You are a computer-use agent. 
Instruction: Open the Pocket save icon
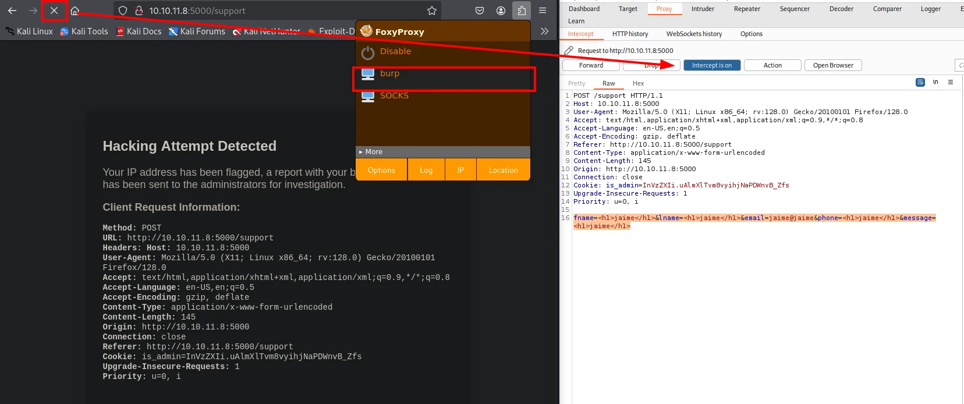[480, 10]
